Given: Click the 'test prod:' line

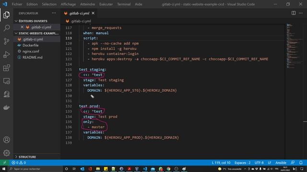Looking at the screenshot, I should click(x=90, y=106).
